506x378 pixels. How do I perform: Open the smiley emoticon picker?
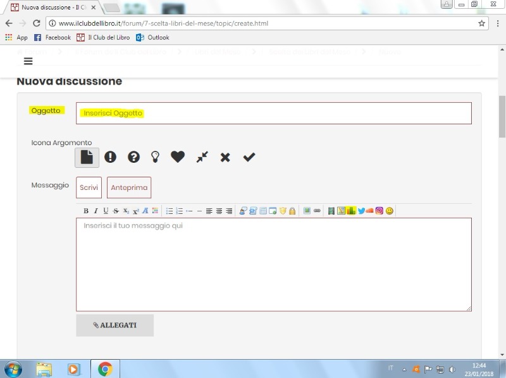[x=390, y=211]
